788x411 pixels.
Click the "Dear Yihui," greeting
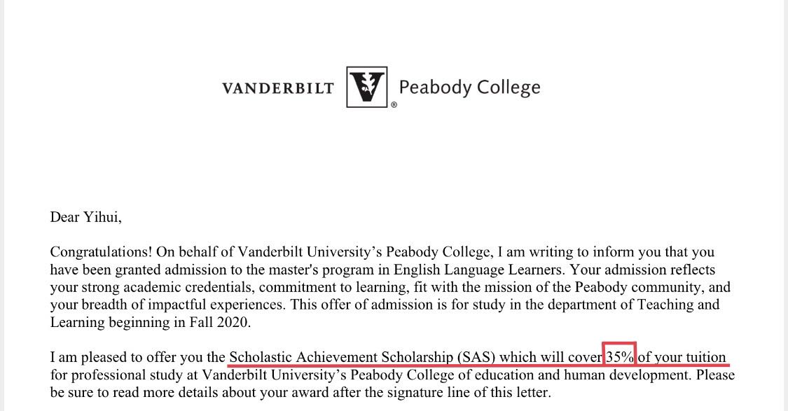(x=85, y=217)
